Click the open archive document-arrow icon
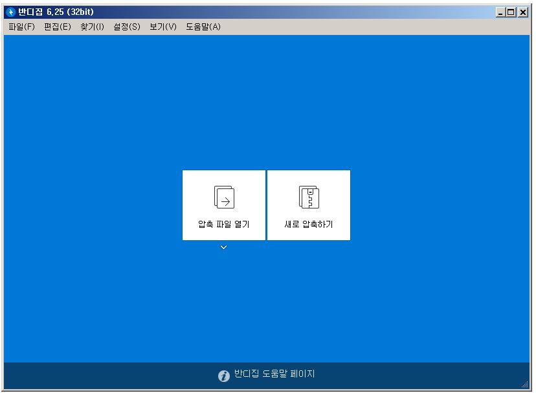 point(224,197)
